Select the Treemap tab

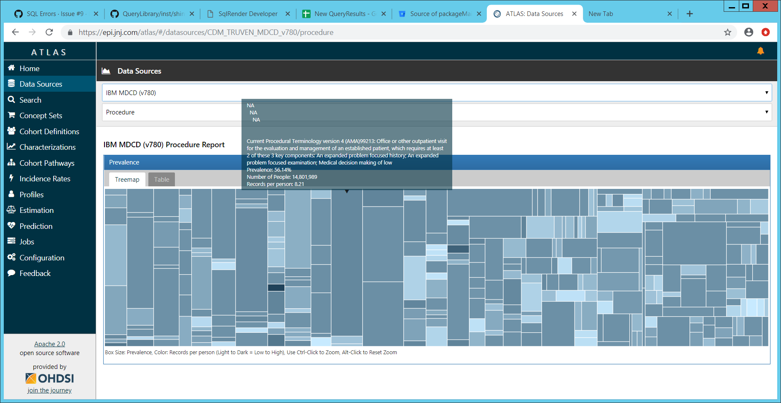pos(127,180)
